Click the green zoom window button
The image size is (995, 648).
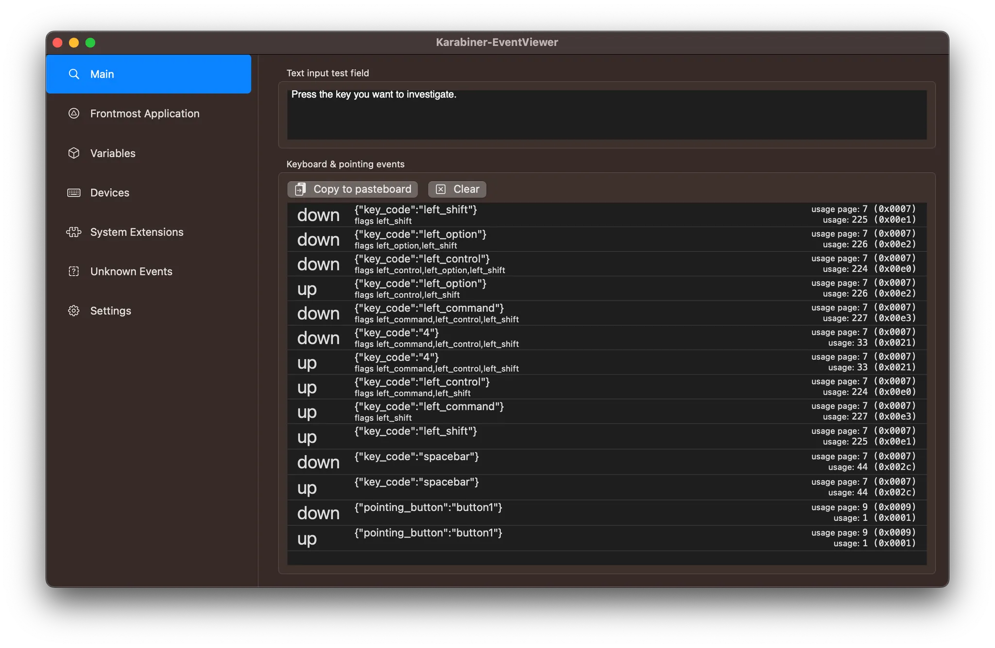coord(90,43)
